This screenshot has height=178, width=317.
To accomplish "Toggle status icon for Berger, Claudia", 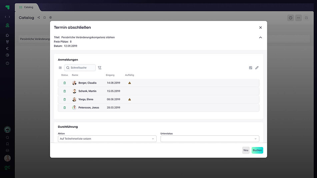I will 65,83.
